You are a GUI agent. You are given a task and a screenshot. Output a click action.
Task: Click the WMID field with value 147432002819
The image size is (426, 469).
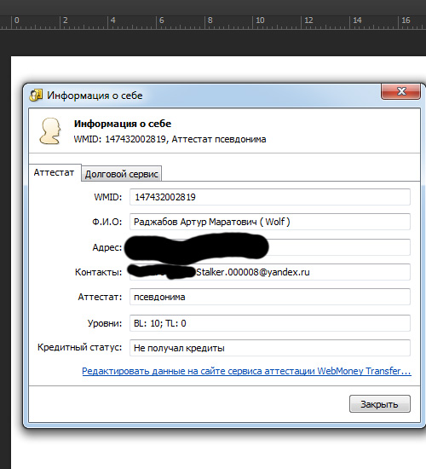(x=269, y=197)
